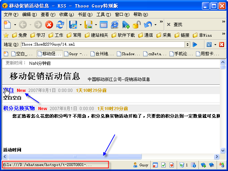Click the Internet Explorer icon in toolbar
Image resolution: width=228 pixels, height=171 pixels.
click(x=115, y=25)
